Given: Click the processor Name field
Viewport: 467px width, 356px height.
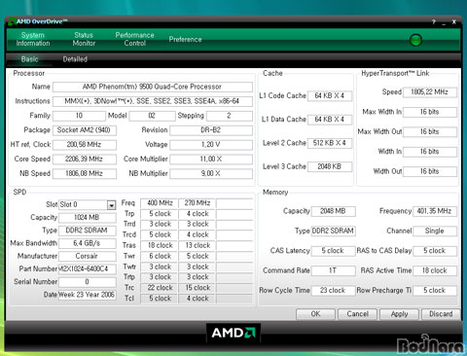Looking at the screenshot, I should point(153,87).
